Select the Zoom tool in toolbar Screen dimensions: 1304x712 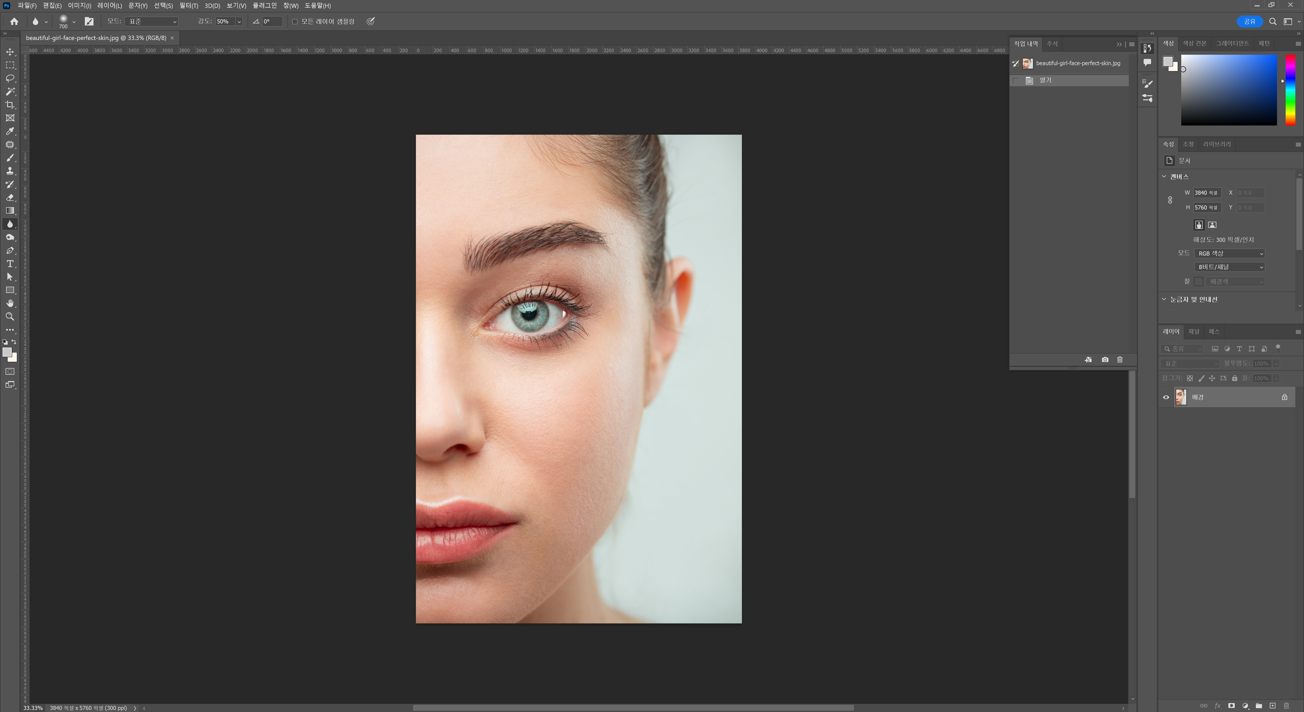(10, 316)
